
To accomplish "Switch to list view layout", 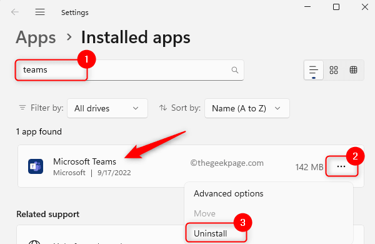I will point(314,70).
